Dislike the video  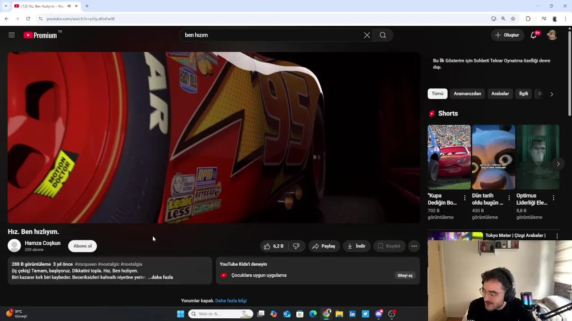coord(296,246)
